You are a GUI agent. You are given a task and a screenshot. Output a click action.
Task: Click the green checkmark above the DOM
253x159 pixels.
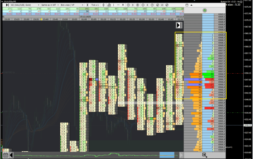tap(204, 11)
